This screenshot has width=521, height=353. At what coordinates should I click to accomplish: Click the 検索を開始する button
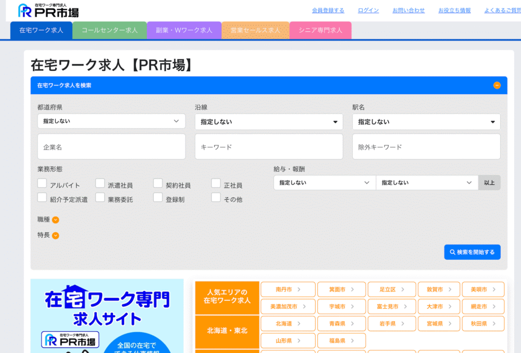[x=472, y=252]
